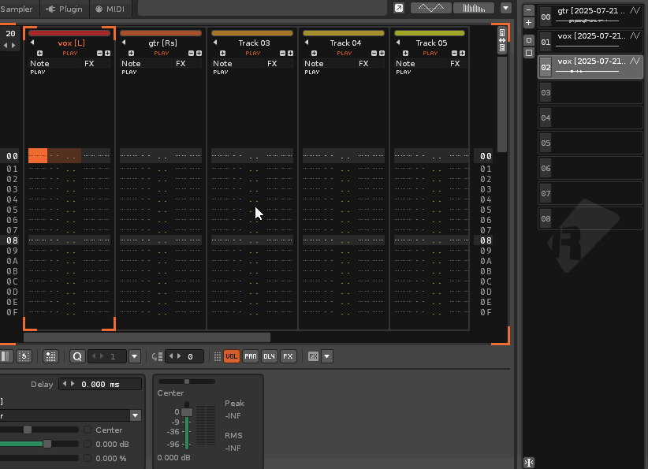The width and height of the screenshot is (648, 469).
Task: Remove effect column from vox [L] track
Action: pyautogui.click(x=99, y=54)
